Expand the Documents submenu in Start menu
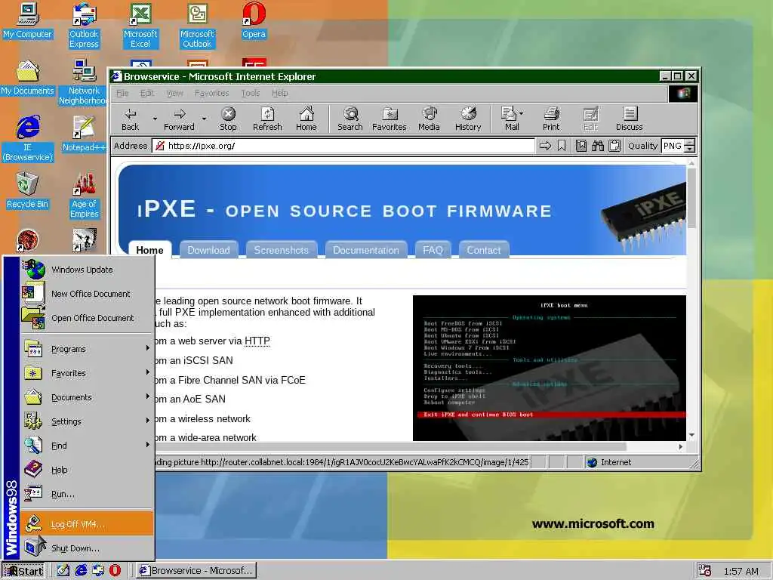The image size is (773, 580). click(87, 397)
